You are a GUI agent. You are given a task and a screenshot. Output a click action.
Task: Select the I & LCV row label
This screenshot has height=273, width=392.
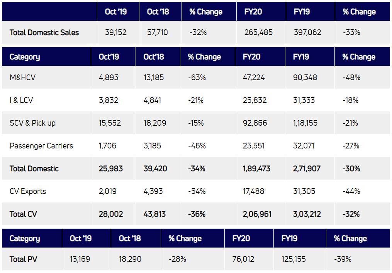point(21,100)
